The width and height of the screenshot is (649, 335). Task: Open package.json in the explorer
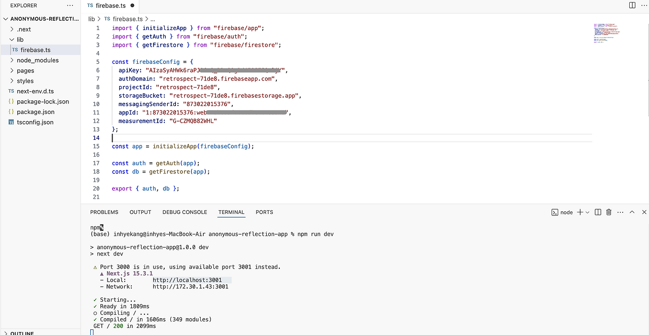click(35, 112)
